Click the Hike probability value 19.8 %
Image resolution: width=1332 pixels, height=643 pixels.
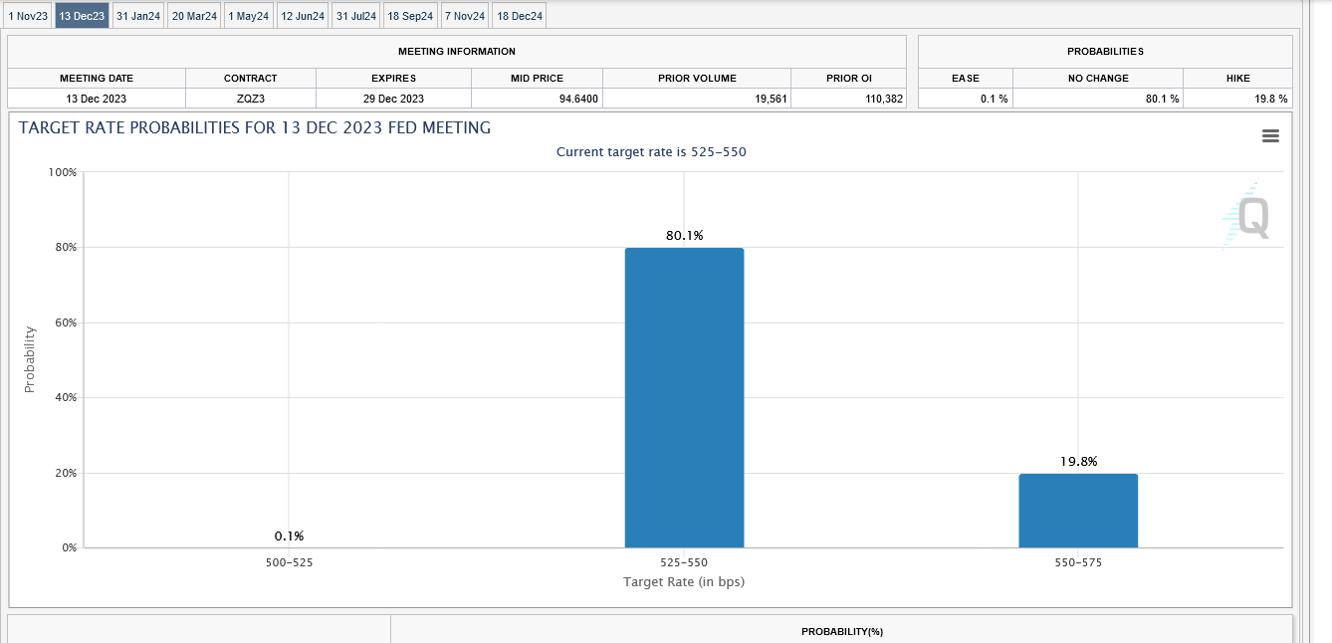point(1270,99)
